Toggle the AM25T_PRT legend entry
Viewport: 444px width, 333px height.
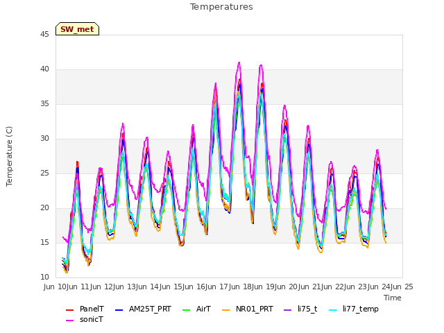(143, 309)
